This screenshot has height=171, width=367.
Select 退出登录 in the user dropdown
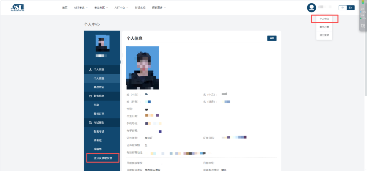click(x=324, y=35)
